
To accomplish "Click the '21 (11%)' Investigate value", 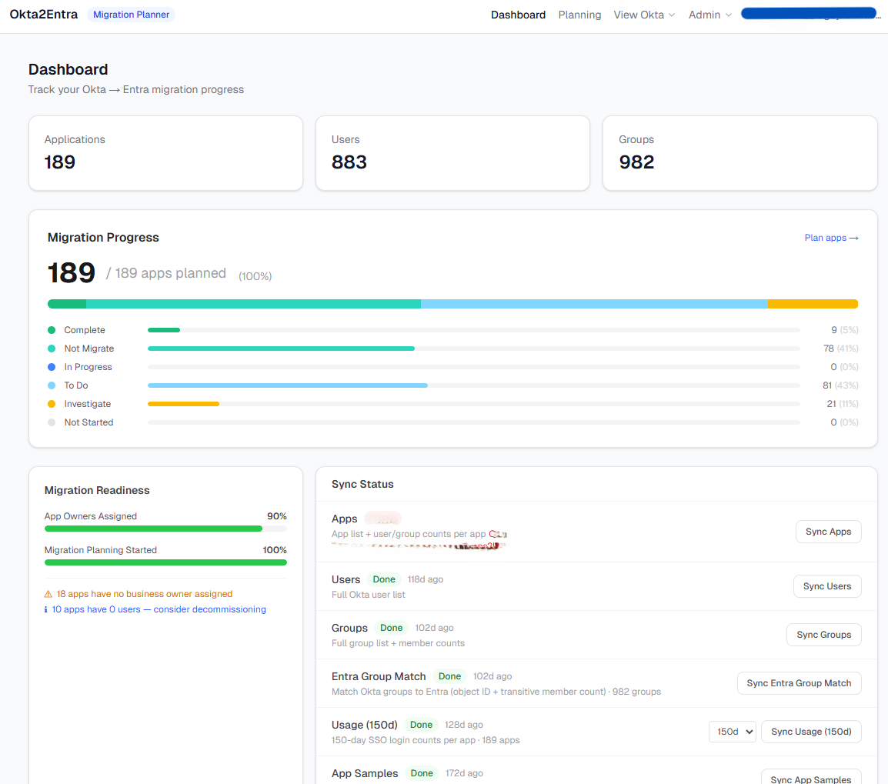I will 842,404.
